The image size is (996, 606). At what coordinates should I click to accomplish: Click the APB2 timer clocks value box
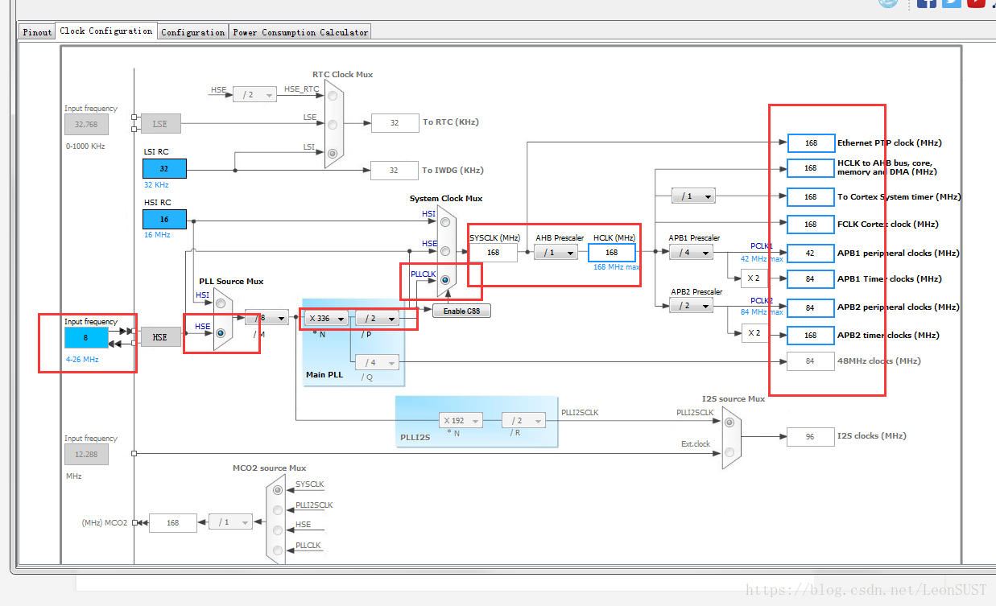(811, 335)
